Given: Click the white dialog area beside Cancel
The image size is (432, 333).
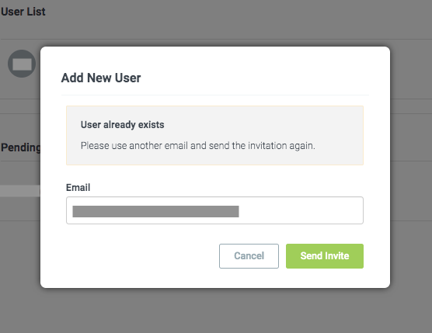Looking at the screenshot, I should click(138, 256).
